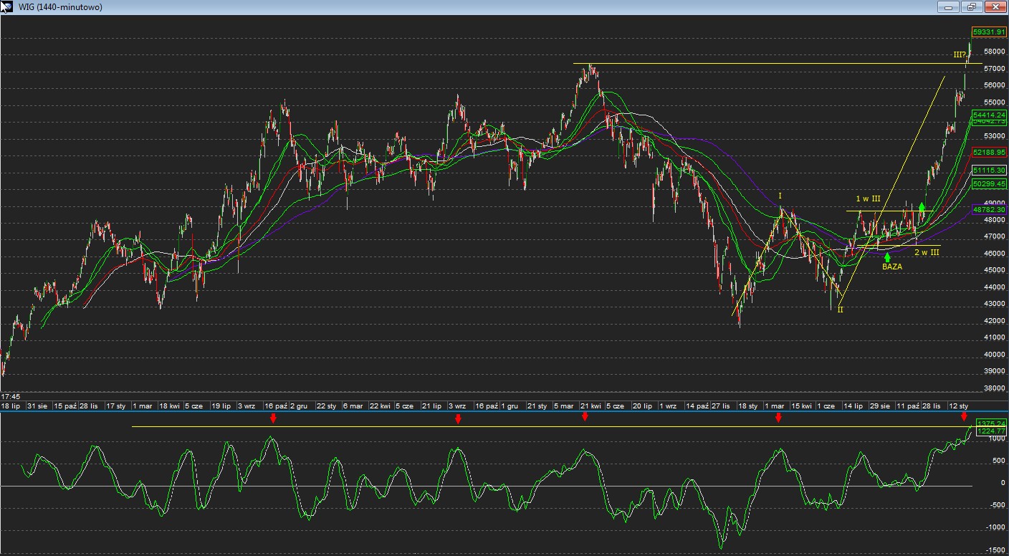Viewport: 1009px width, 556px height.
Task: Select the green up arrow above BAZA
Action: click(x=888, y=257)
